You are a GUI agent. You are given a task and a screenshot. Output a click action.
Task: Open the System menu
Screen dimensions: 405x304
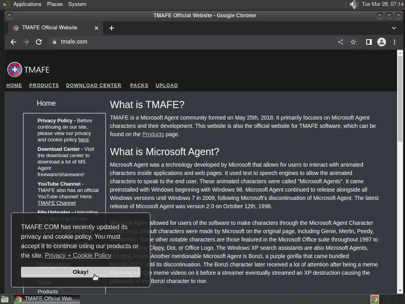77,4
